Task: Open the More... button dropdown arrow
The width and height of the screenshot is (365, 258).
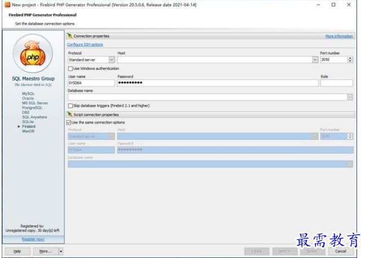Action: tap(61, 251)
